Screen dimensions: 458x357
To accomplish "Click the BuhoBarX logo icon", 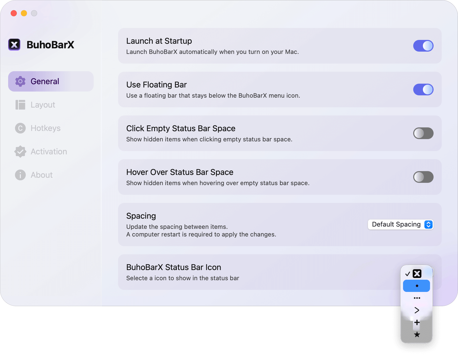I will point(15,44).
